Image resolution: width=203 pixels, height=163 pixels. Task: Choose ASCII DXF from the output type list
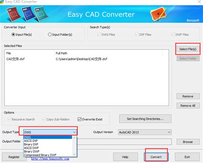[48, 141]
